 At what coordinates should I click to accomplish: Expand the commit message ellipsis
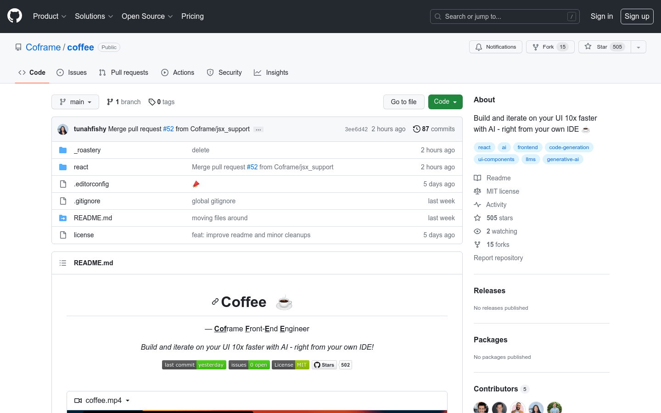[258, 129]
